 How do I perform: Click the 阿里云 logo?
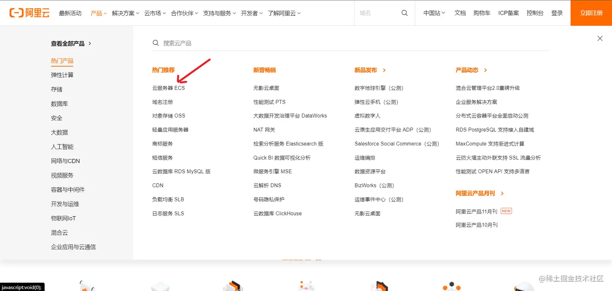pyautogui.click(x=30, y=13)
